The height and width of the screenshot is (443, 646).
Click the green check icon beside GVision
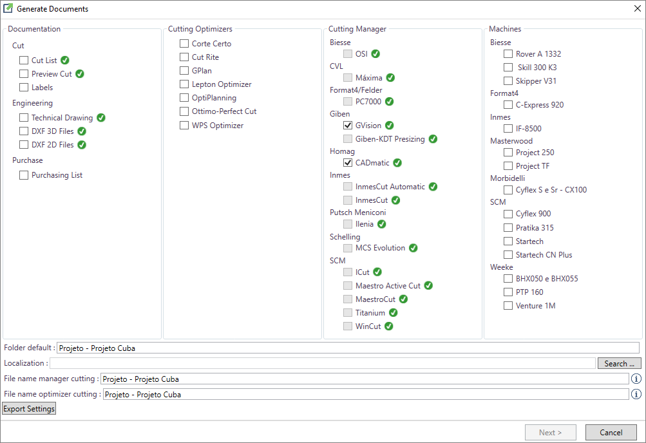pos(389,125)
